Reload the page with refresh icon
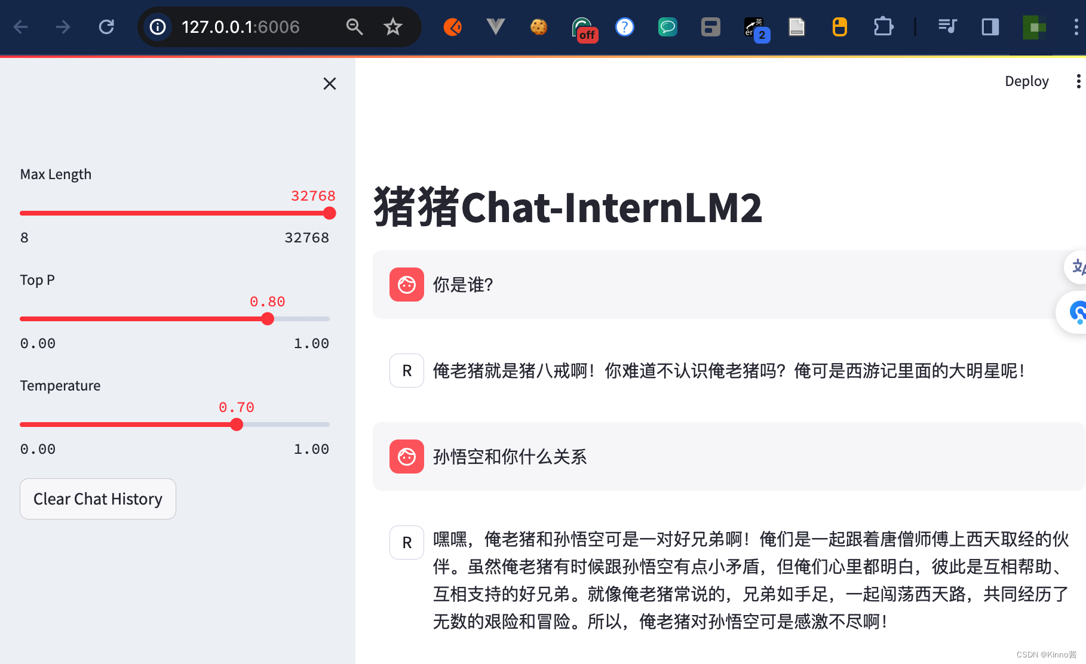This screenshot has width=1086, height=664. pyautogui.click(x=106, y=27)
